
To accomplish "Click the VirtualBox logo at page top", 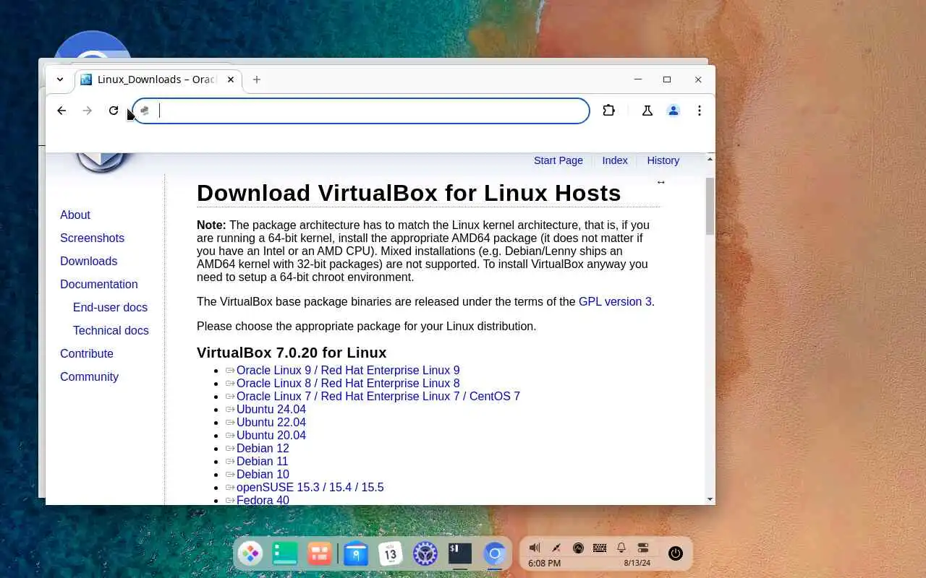I will pos(102,163).
